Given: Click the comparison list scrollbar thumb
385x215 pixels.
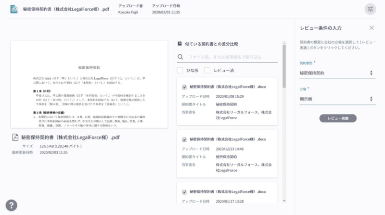Looking at the screenshot, I should coord(284,66).
